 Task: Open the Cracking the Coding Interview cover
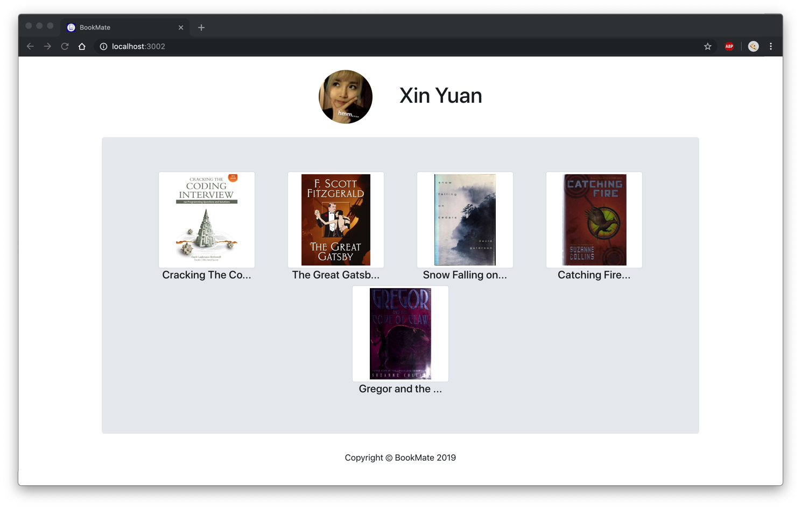point(207,220)
